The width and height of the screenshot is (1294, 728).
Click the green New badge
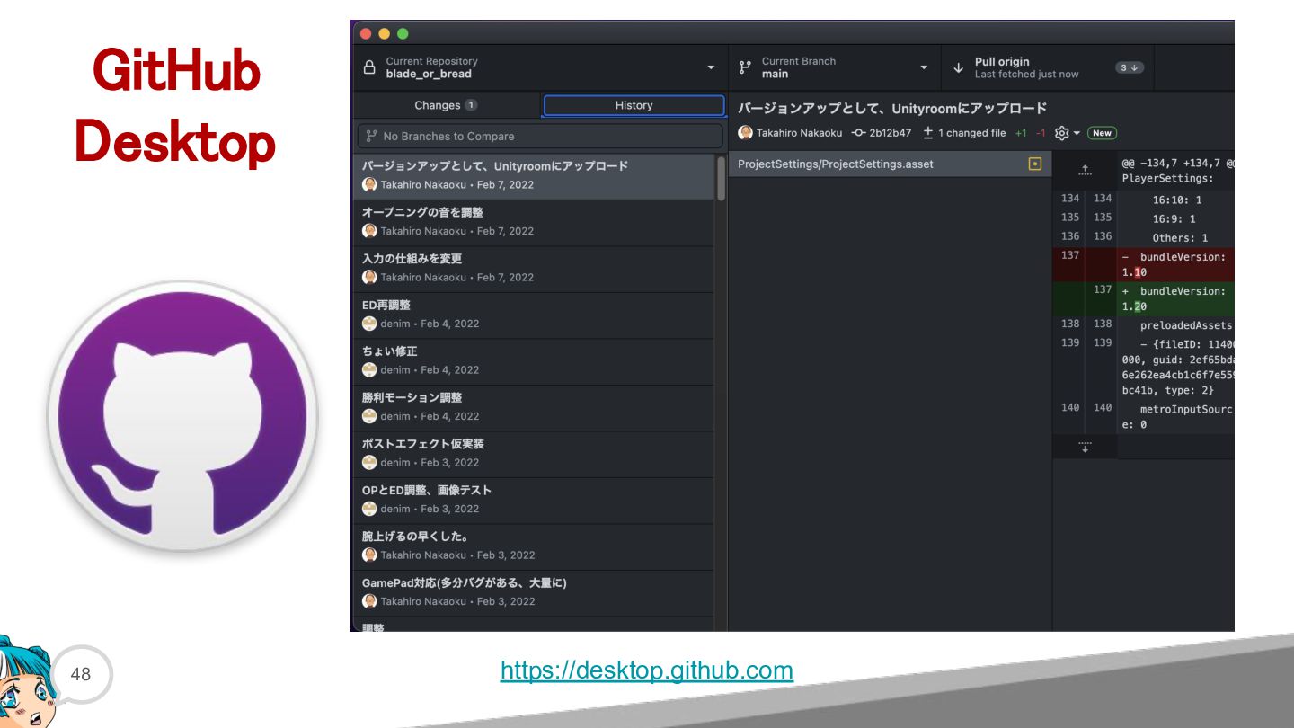[1102, 133]
